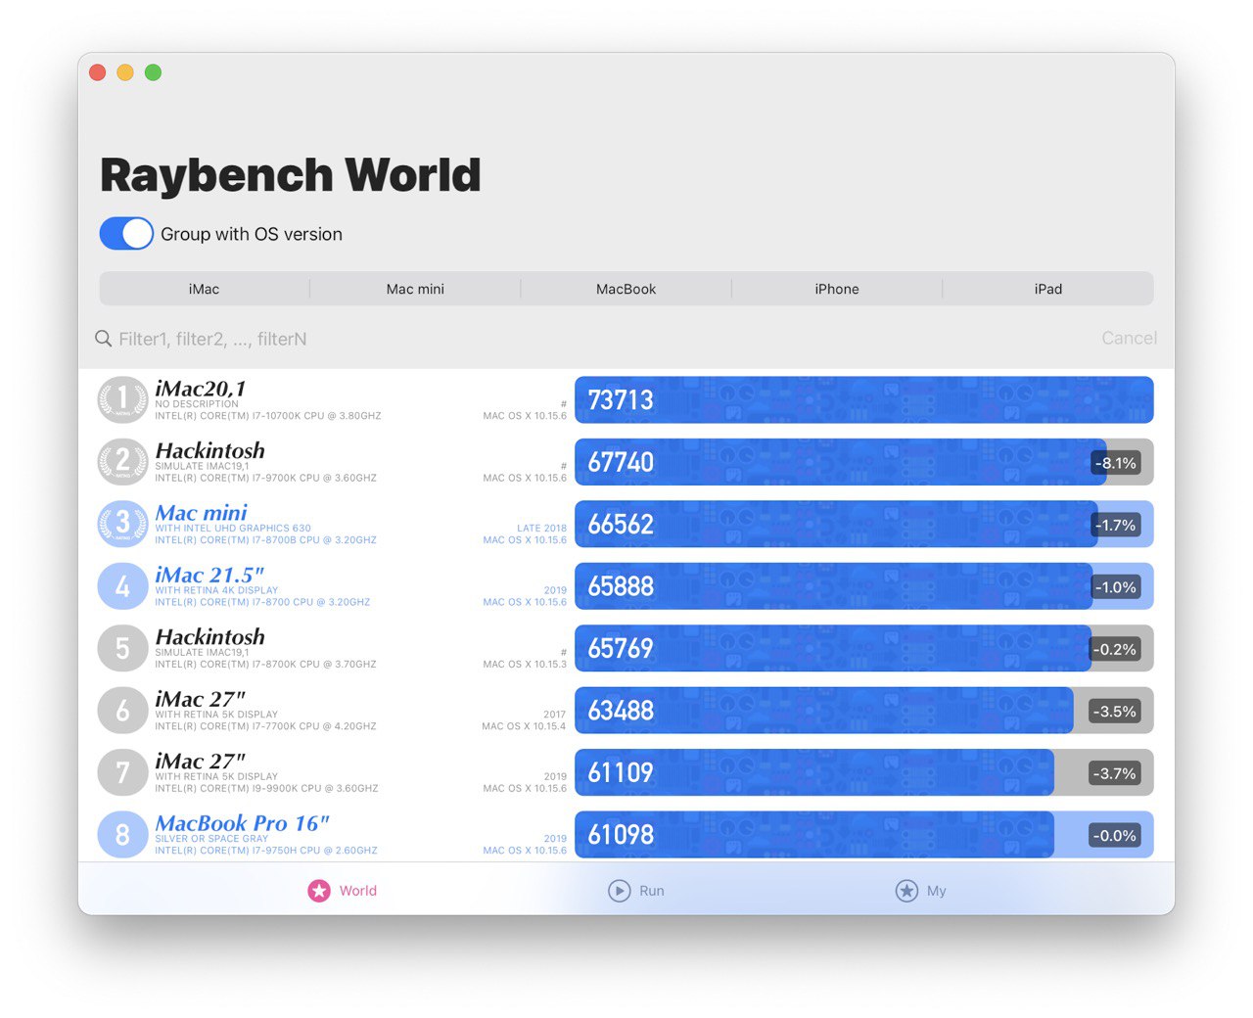Click the Hackintosh name in rank 2 row
Image resolution: width=1253 pixels, height=1018 pixels.
(209, 450)
